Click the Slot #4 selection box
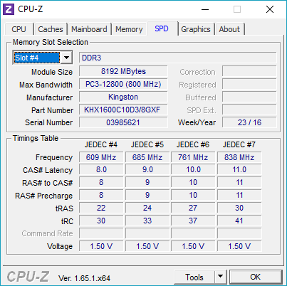Image resolution: width=287 pixels, height=286 pixels. [x=37, y=58]
